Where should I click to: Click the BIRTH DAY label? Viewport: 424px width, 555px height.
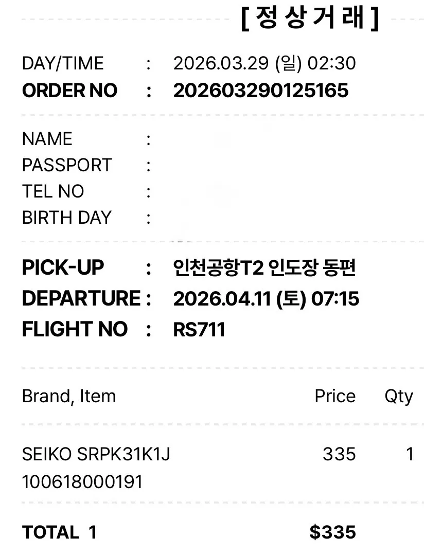point(67,218)
